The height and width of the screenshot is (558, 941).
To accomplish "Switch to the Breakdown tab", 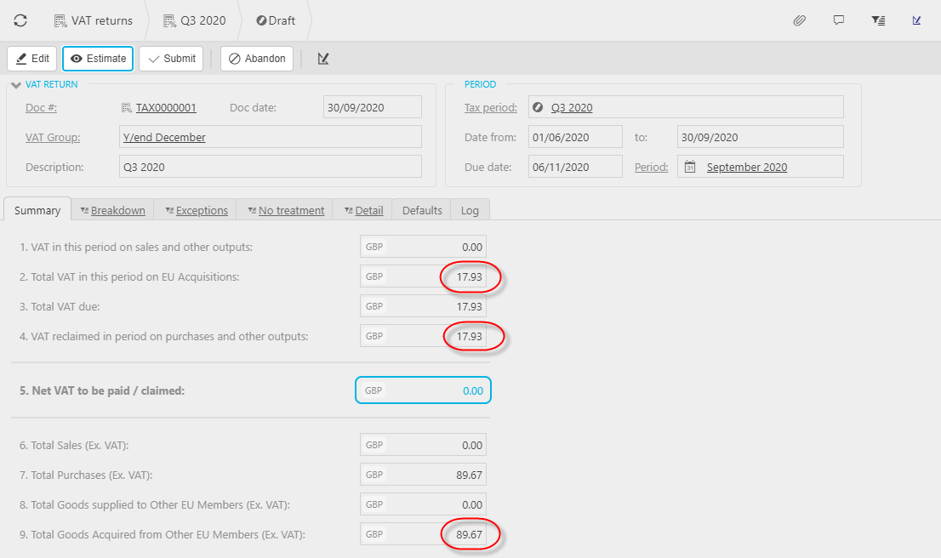I will click(112, 210).
